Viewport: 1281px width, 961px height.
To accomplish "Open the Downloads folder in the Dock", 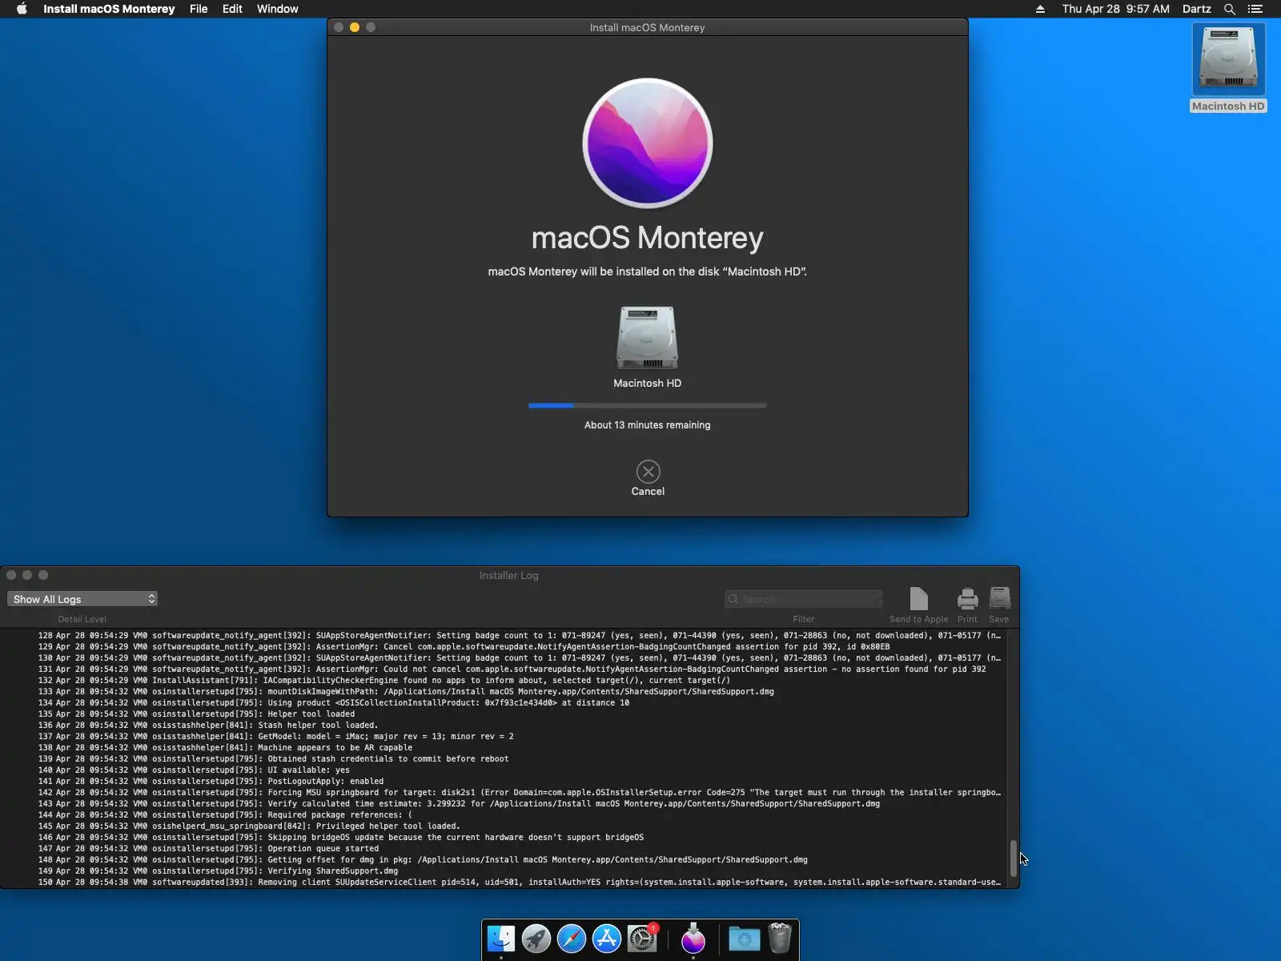I will 744,939.
